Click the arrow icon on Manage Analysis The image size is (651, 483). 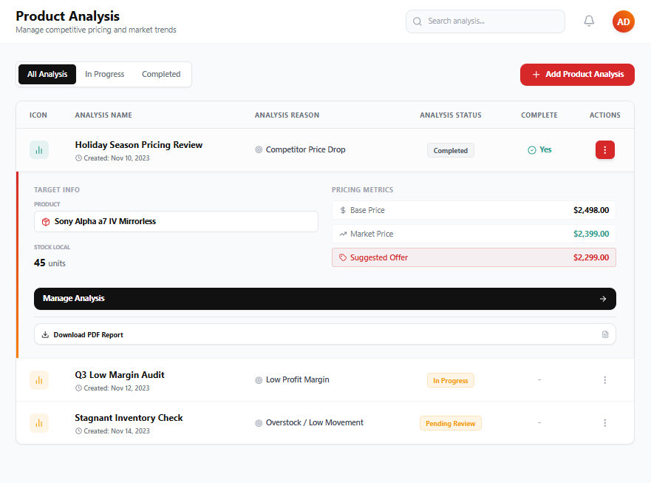[x=603, y=299]
